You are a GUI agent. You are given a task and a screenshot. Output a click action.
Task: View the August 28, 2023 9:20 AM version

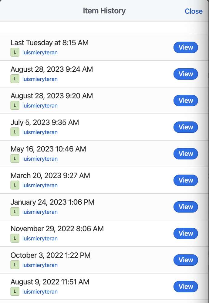(186, 100)
